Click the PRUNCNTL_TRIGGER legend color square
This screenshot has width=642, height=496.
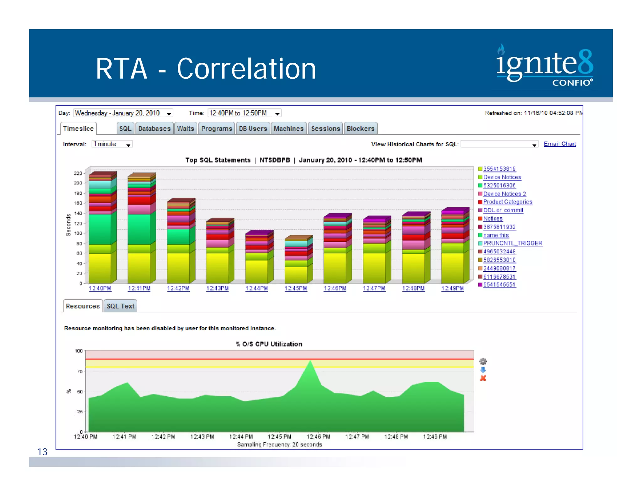(x=480, y=243)
